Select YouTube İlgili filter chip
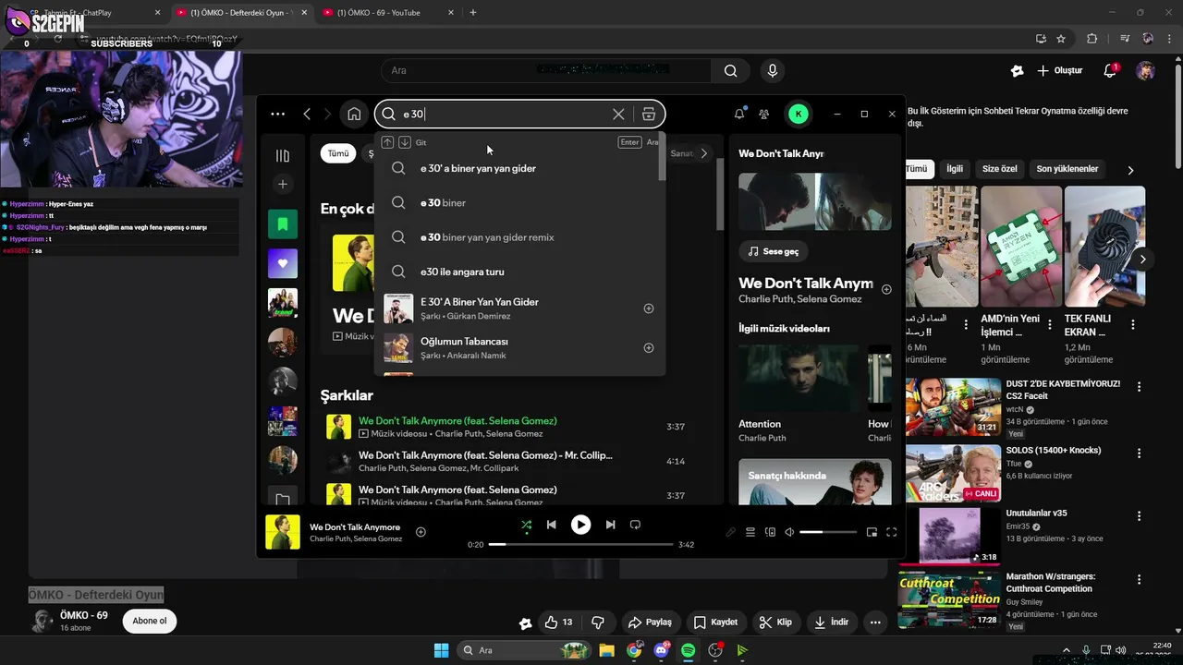The image size is (1183, 665). [955, 169]
